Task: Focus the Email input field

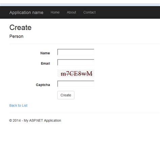Action: tap(76, 62)
